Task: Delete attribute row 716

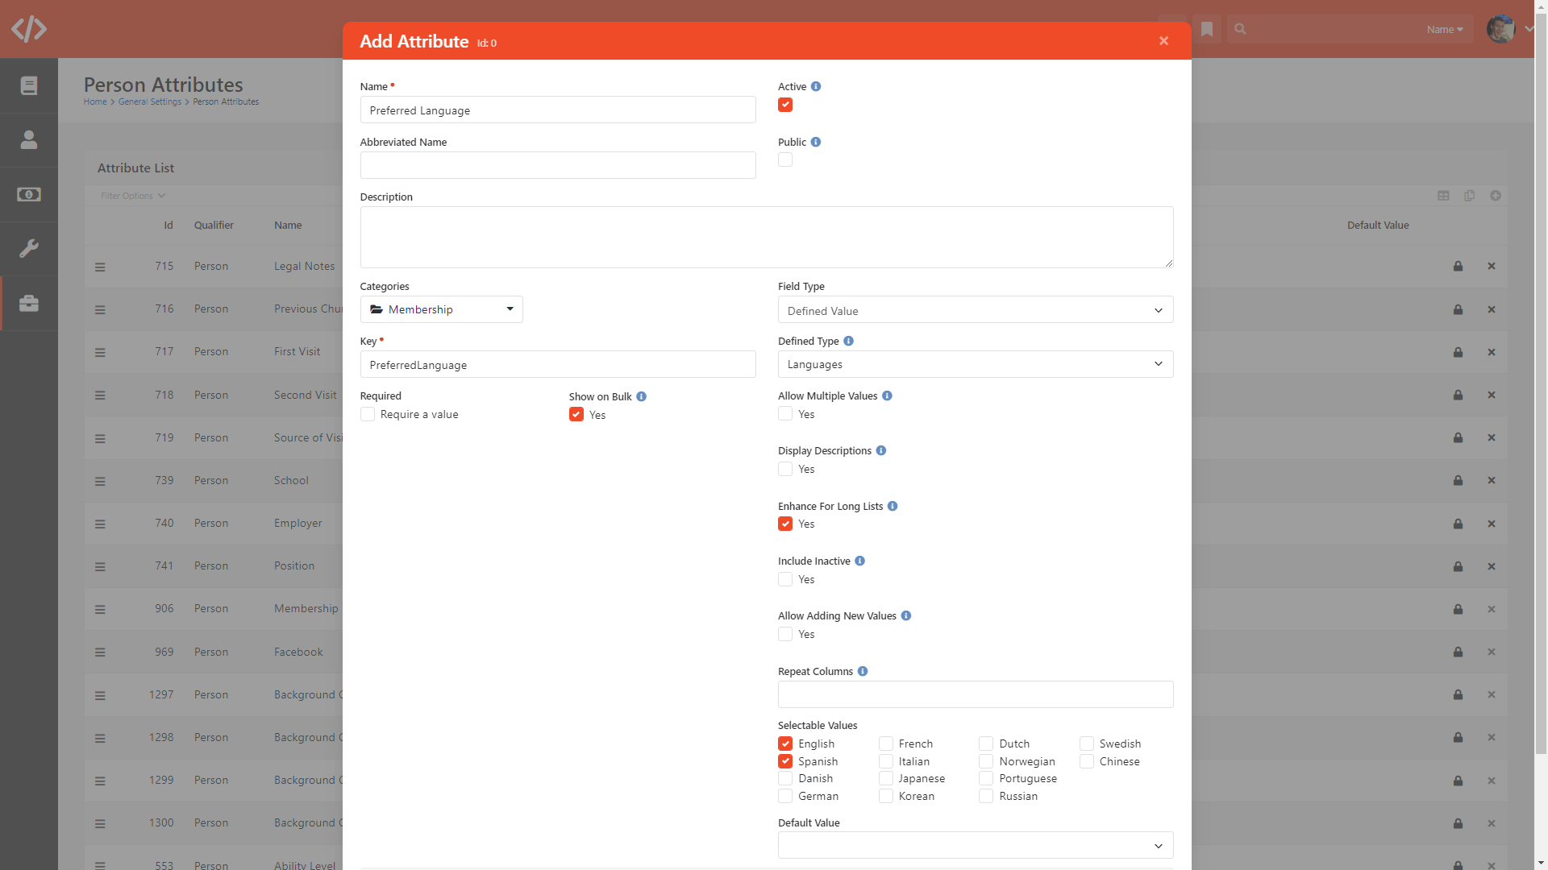Action: point(1492,309)
